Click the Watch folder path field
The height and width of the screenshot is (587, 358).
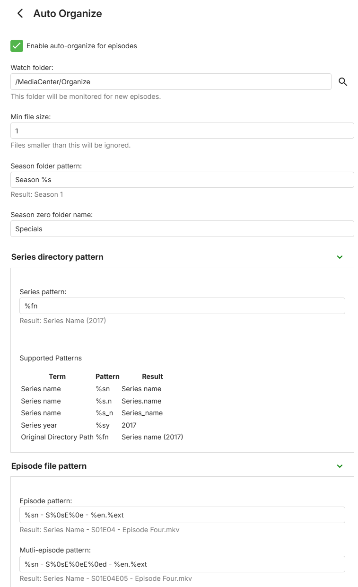tap(171, 82)
